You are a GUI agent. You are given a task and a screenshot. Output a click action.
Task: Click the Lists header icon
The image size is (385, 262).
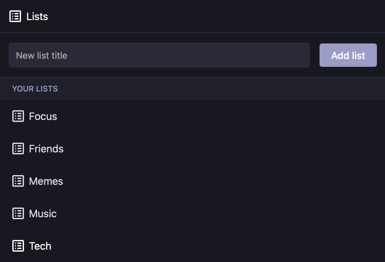click(15, 17)
